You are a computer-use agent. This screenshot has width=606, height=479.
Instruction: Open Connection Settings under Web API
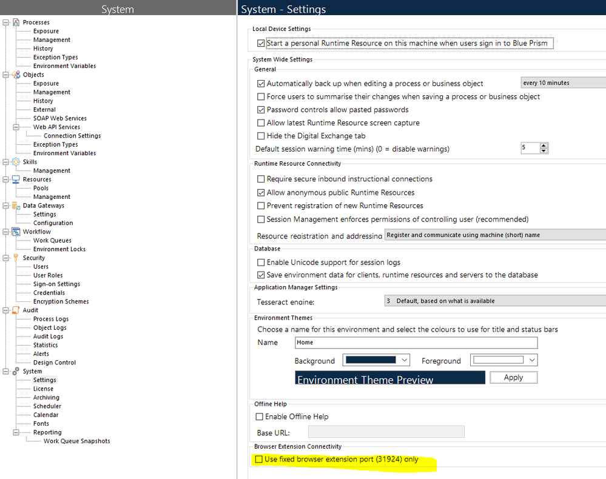[72, 136]
